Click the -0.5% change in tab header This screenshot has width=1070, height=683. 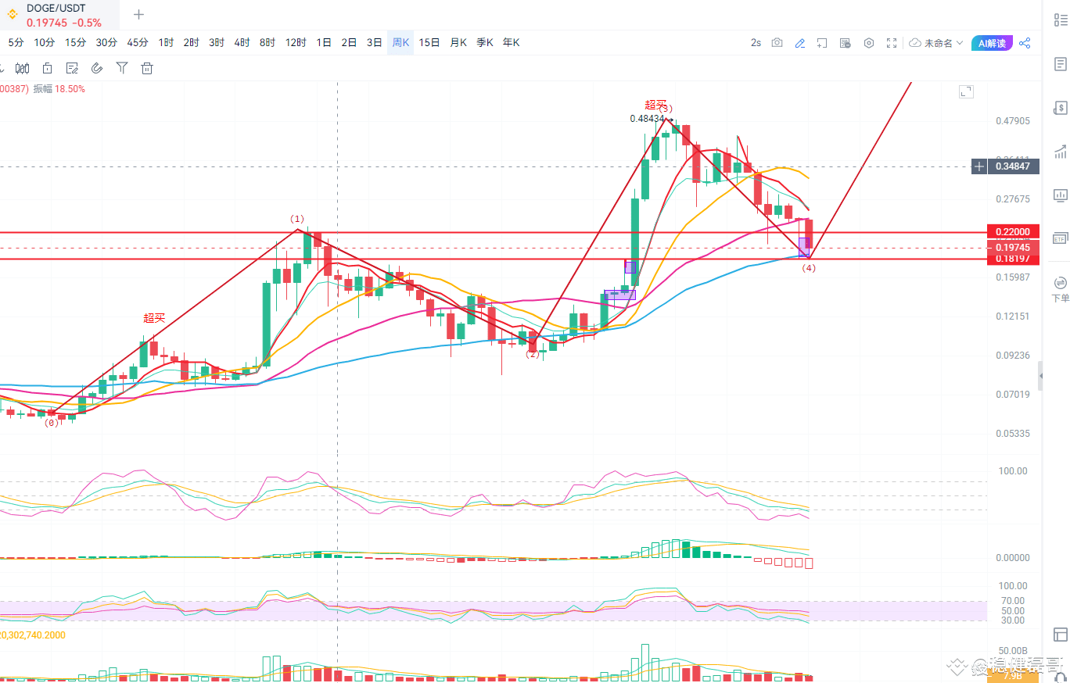[x=87, y=23]
